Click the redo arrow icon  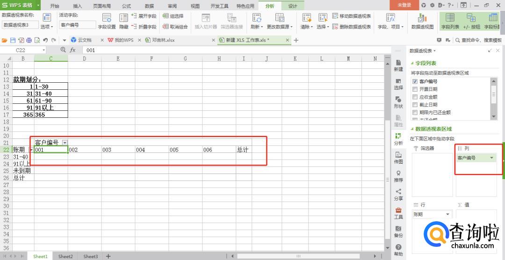[x=53, y=40]
